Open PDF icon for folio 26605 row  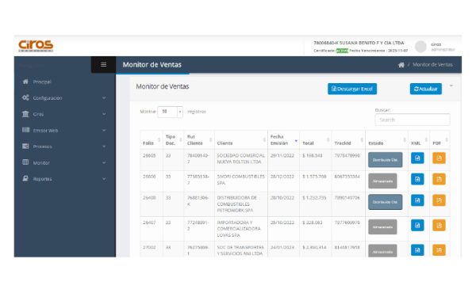coord(439,158)
